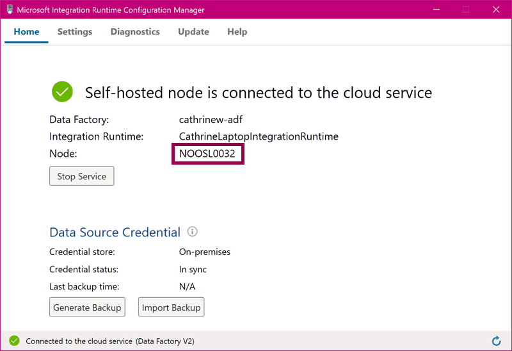This screenshot has width=512, height=351.
Task: Close the Integration Runtime Configuration Manager window
Action: [495, 10]
